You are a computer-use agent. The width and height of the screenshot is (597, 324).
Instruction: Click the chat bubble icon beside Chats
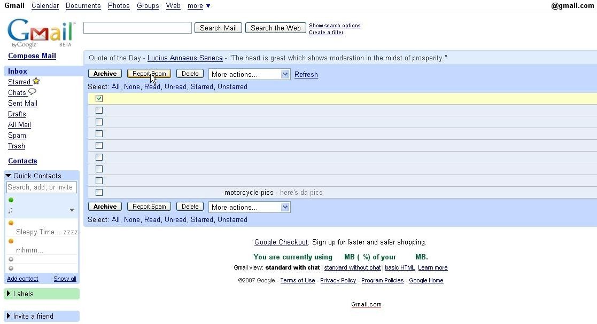point(32,92)
